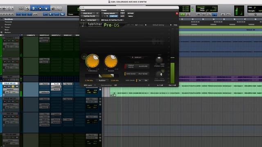Click previous preset minus button in plugin header

coord(102,16)
